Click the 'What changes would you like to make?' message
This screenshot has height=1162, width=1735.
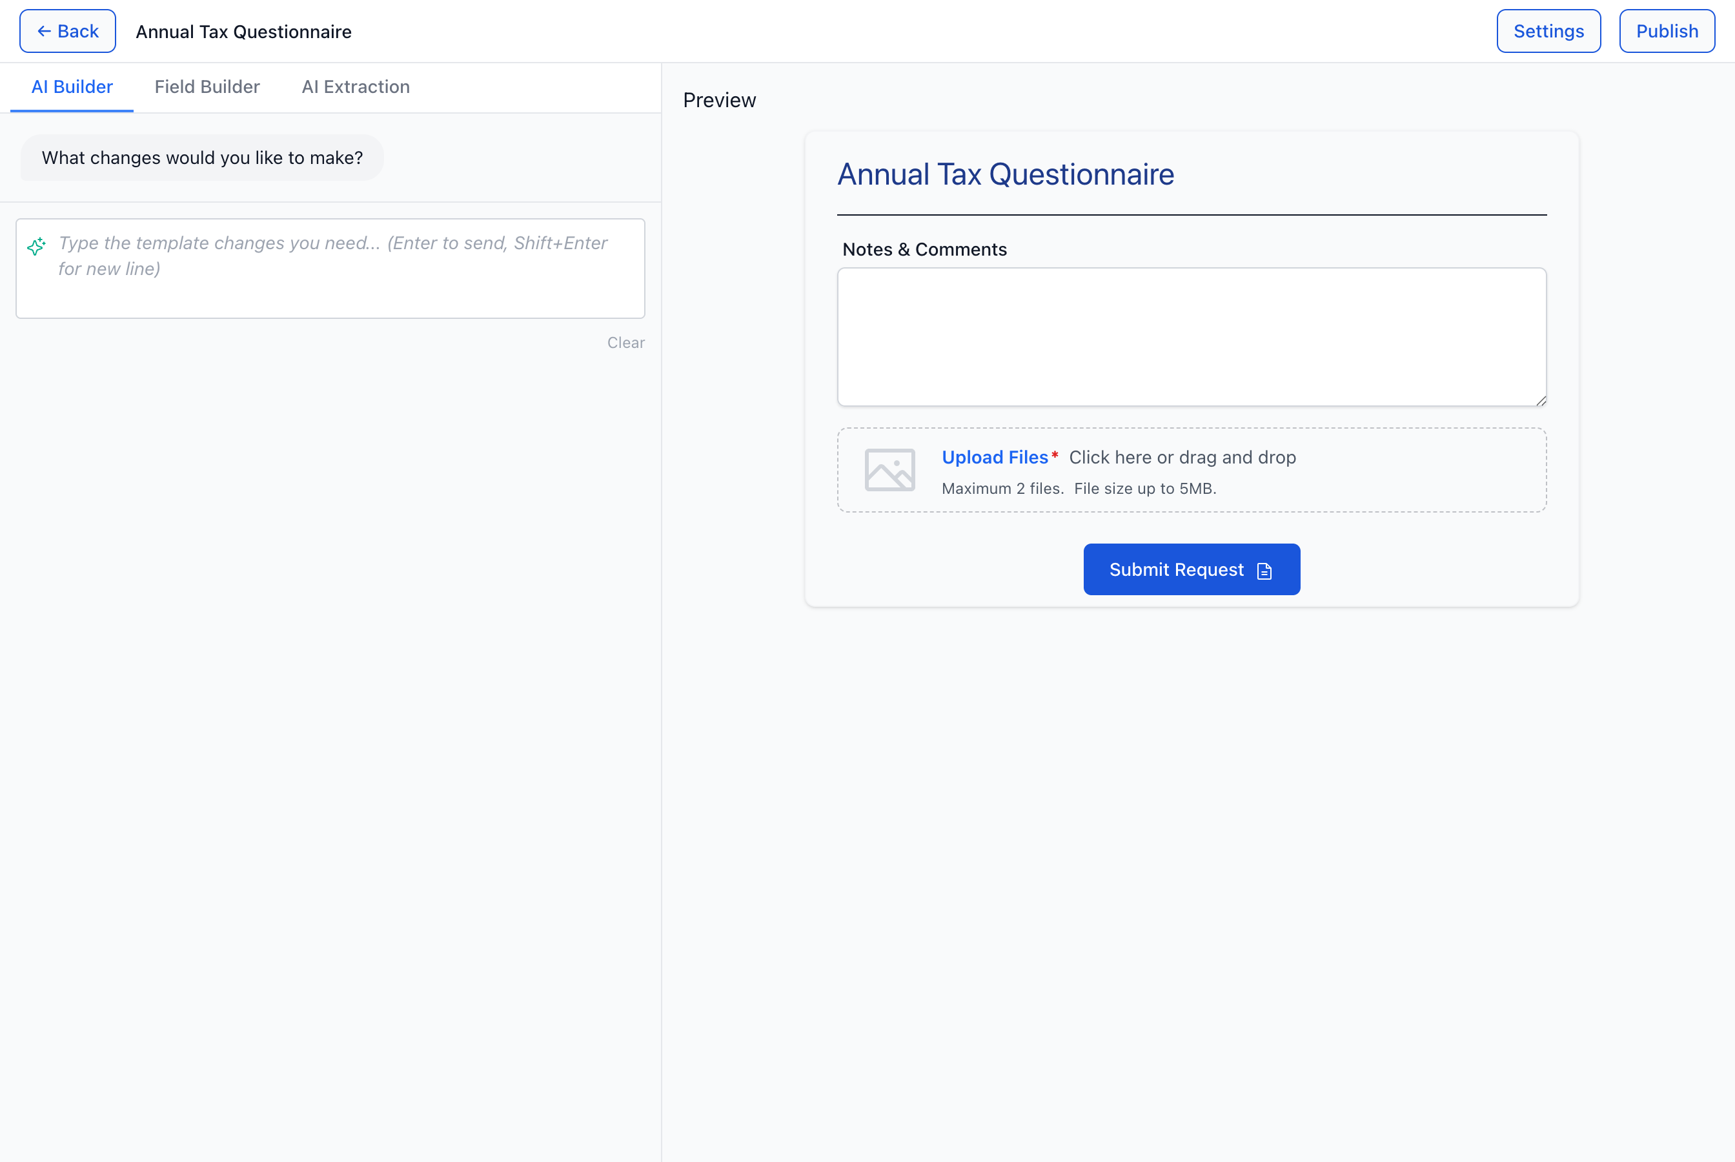click(x=202, y=158)
